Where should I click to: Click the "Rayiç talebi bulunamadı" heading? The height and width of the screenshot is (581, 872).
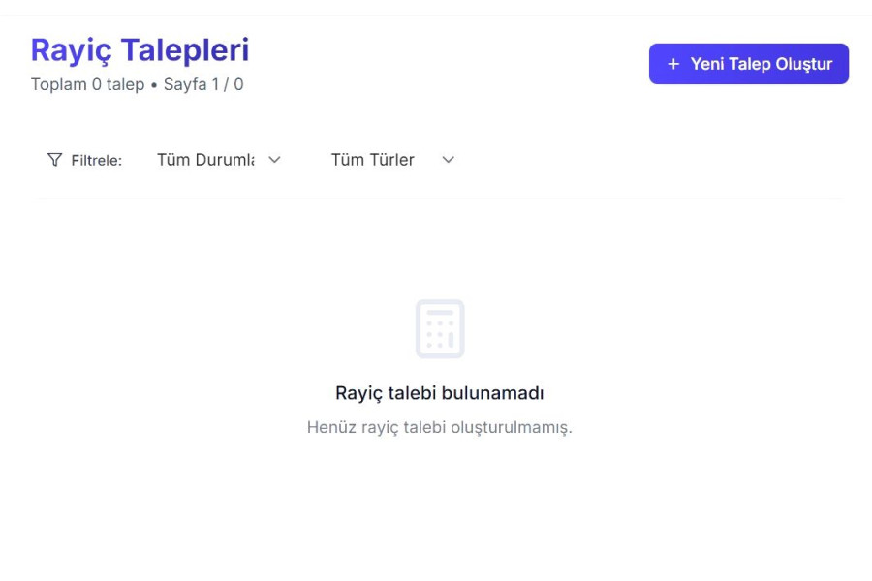pyautogui.click(x=440, y=393)
